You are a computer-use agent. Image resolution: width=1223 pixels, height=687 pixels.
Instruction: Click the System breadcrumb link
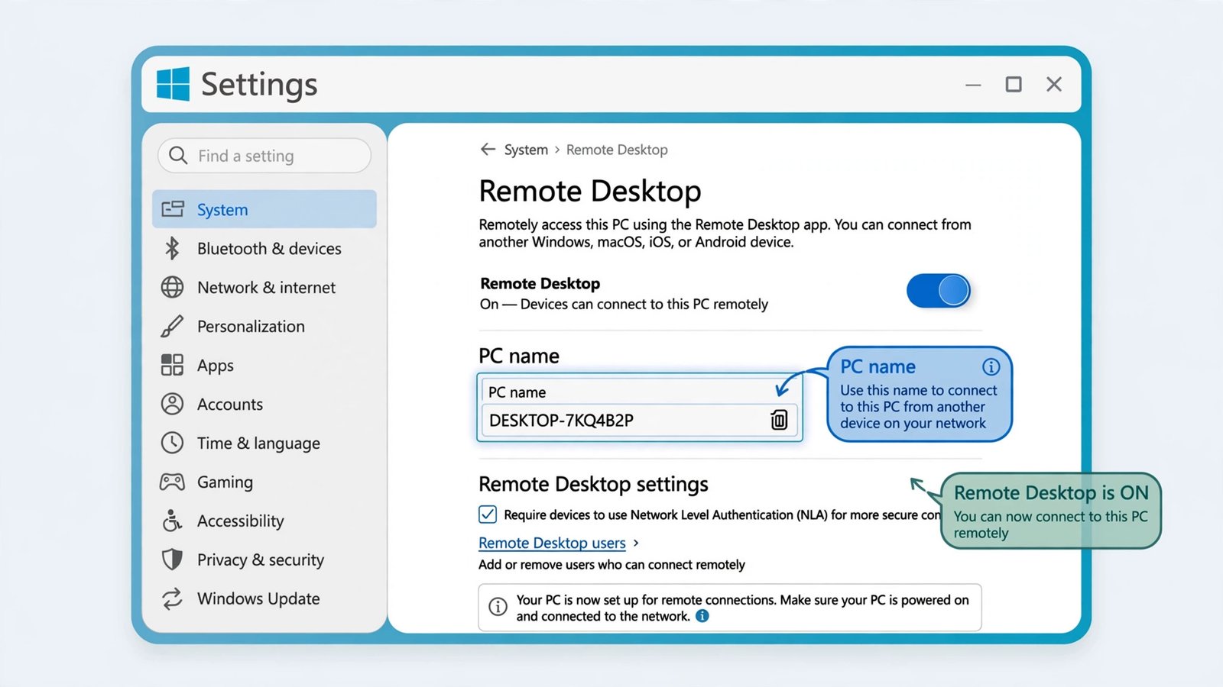click(526, 150)
